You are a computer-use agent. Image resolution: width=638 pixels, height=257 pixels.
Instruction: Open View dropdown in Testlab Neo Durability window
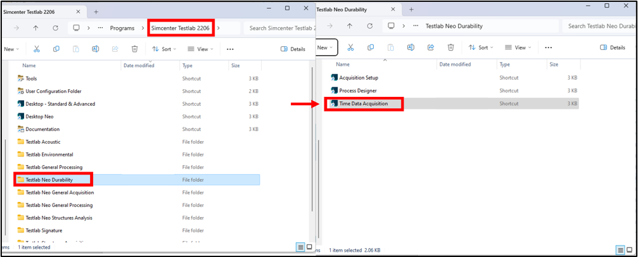pos(518,47)
